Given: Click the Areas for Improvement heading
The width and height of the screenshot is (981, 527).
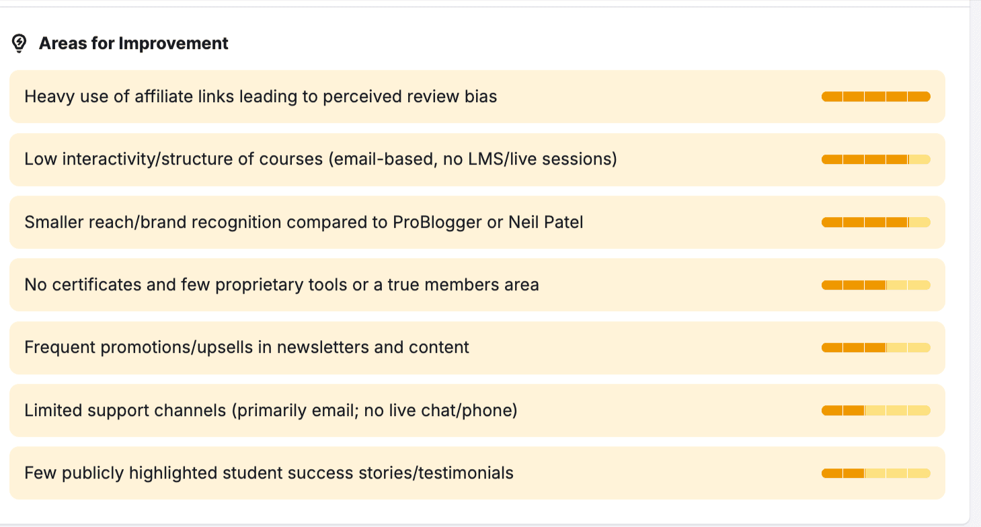Looking at the screenshot, I should click(134, 44).
